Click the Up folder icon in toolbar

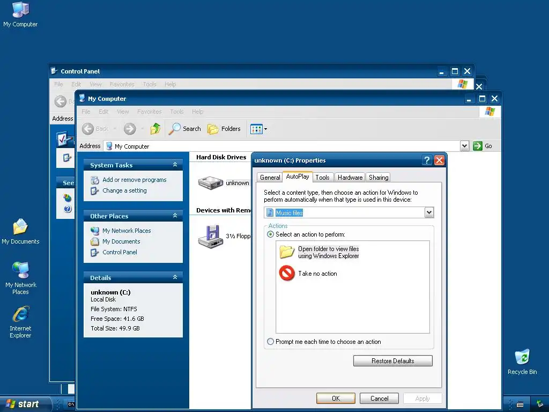[x=155, y=129]
